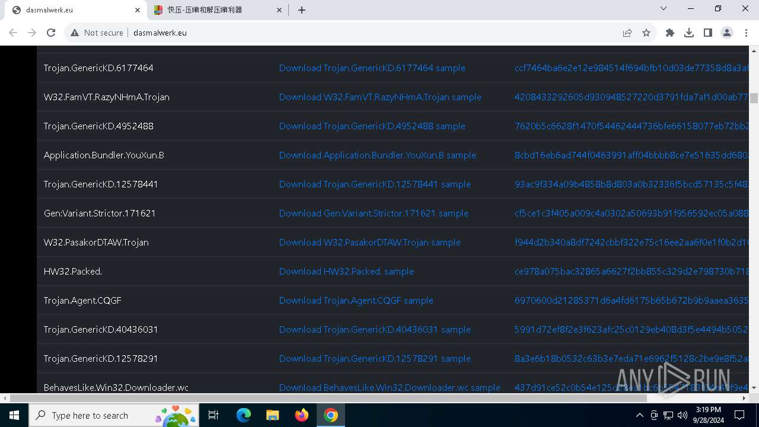Open File Explorer from taskbar
The height and width of the screenshot is (427, 759).
click(272, 415)
